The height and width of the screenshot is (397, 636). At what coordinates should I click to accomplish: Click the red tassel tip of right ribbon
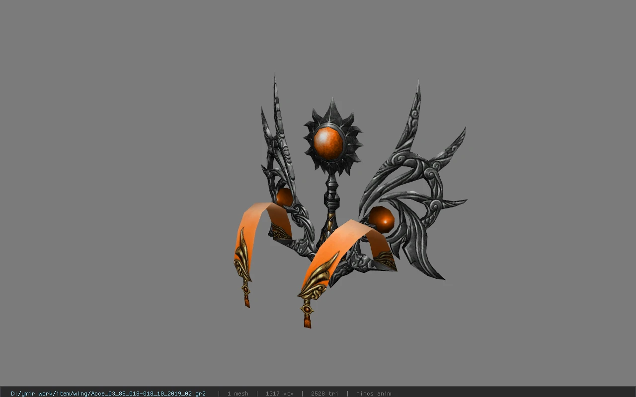[x=308, y=323]
